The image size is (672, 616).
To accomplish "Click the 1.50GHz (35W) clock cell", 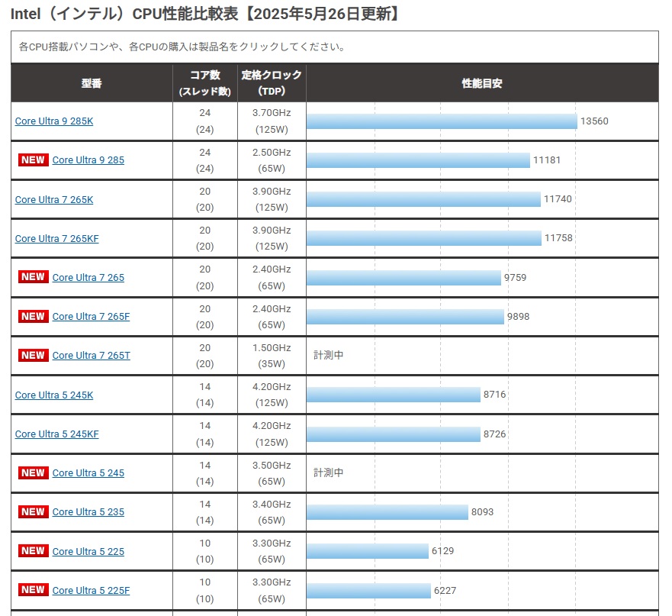I will pyautogui.click(x=272, y=356).
